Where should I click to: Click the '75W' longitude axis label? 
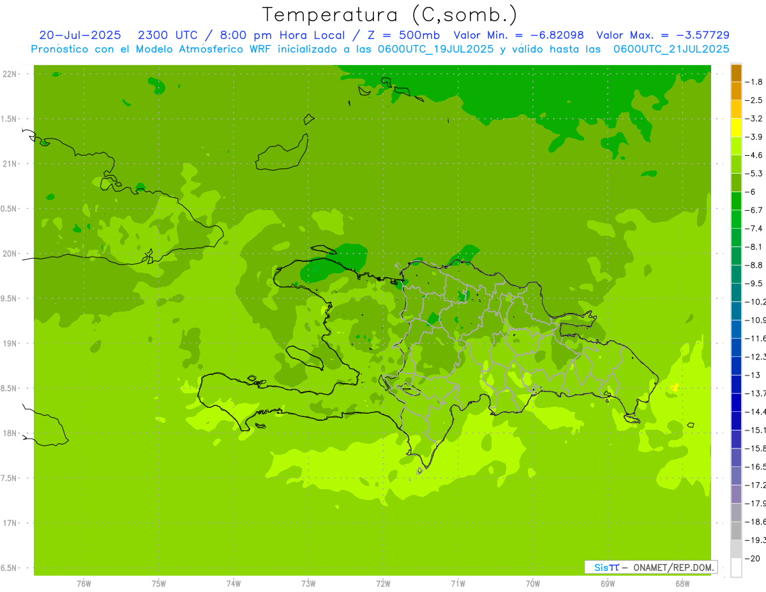(x=159, y=584)
